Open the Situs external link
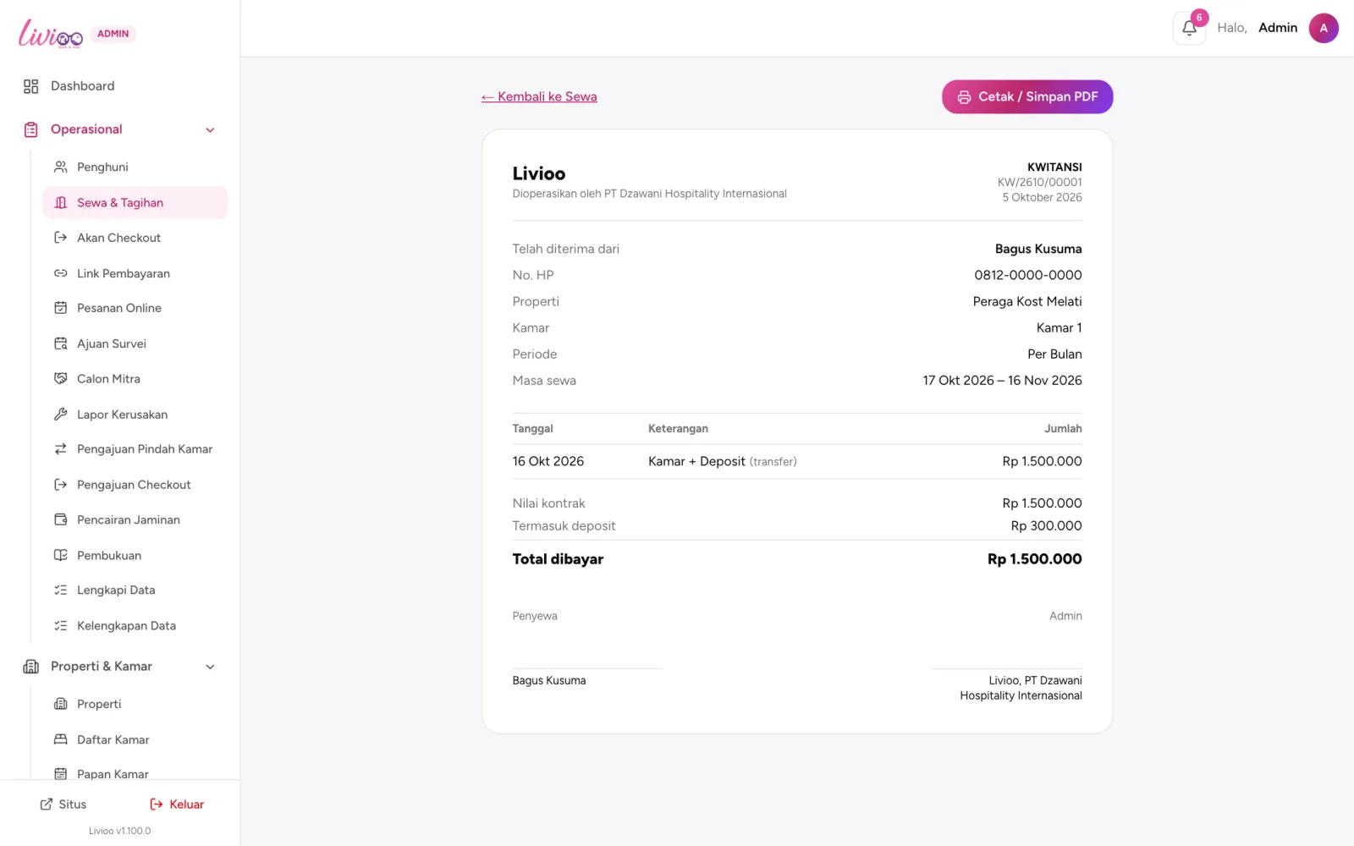The image size is (1354, 846). pos(63,805)
